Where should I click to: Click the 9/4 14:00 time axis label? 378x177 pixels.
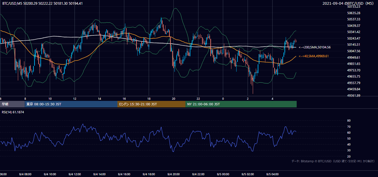point(99,174)
